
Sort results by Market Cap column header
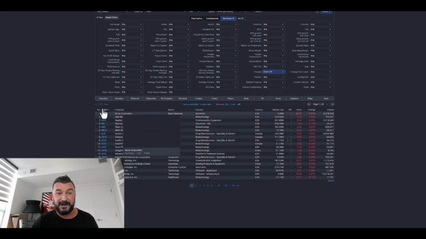click(278, 110)
